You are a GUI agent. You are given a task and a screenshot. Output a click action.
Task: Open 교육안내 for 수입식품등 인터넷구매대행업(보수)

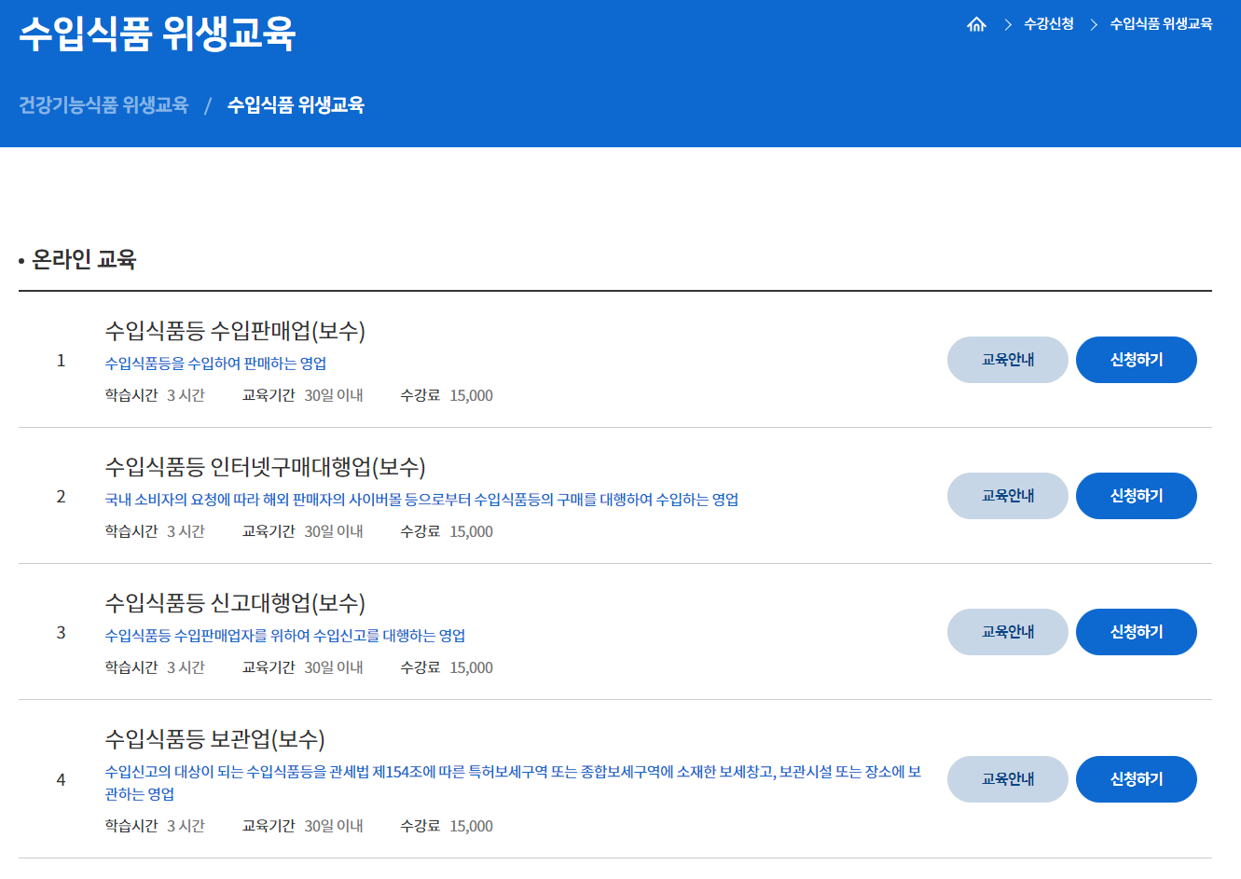1007,496
